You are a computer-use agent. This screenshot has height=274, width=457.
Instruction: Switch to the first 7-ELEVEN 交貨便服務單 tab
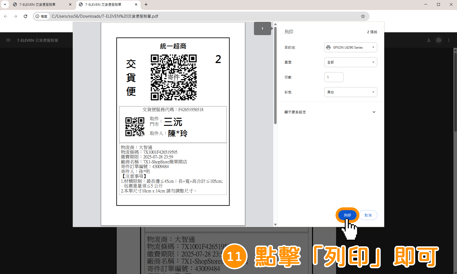coord(37,4)
